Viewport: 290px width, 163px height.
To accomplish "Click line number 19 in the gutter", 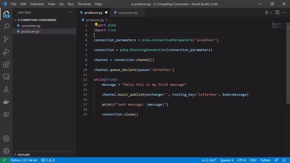I will click(x=85, y=114).
